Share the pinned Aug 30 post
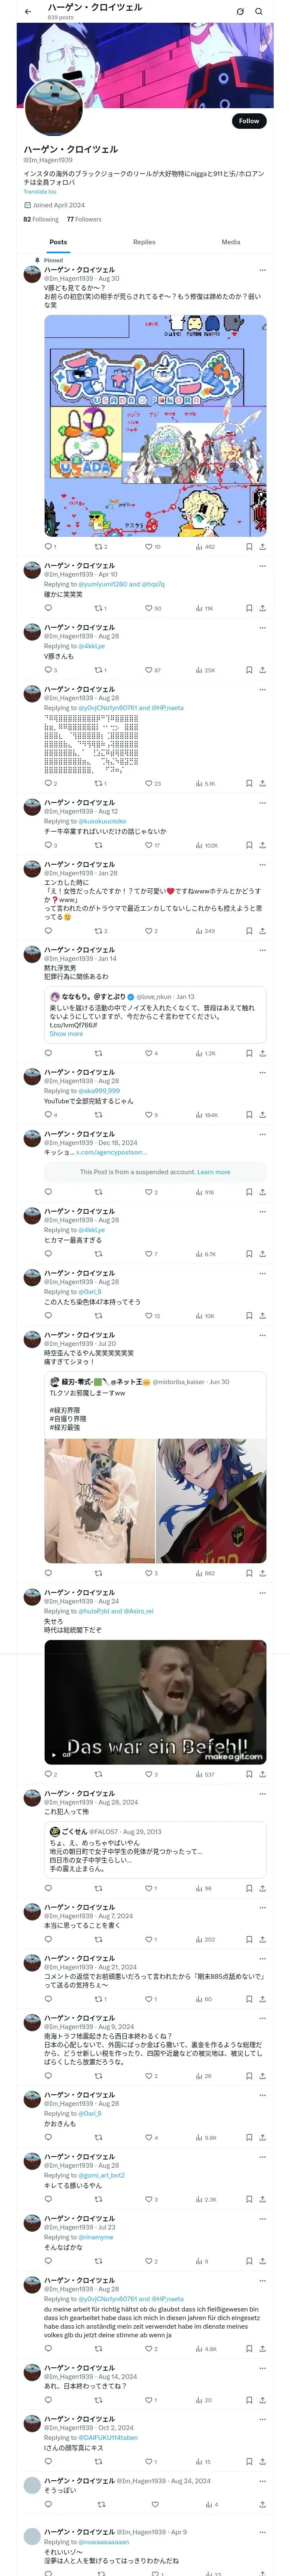 pyautogui.click(x=262, y=547)
